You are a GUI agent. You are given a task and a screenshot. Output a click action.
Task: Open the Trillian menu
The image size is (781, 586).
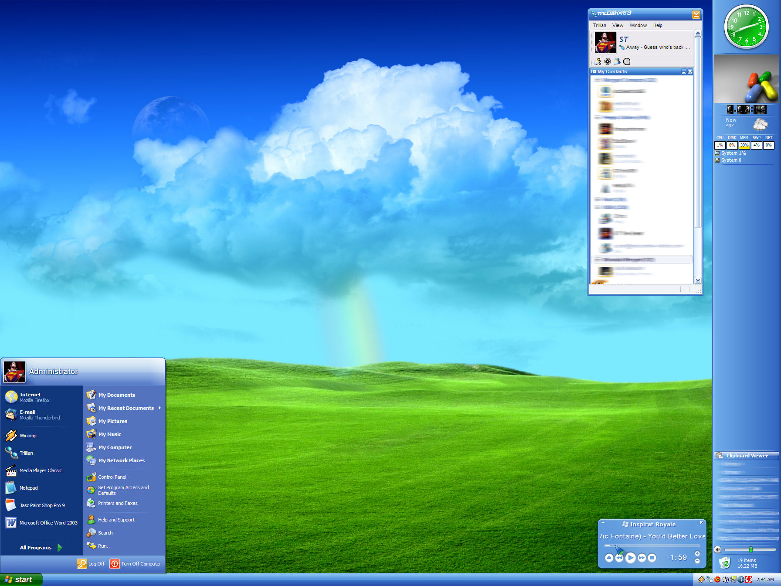coord(599,25)
